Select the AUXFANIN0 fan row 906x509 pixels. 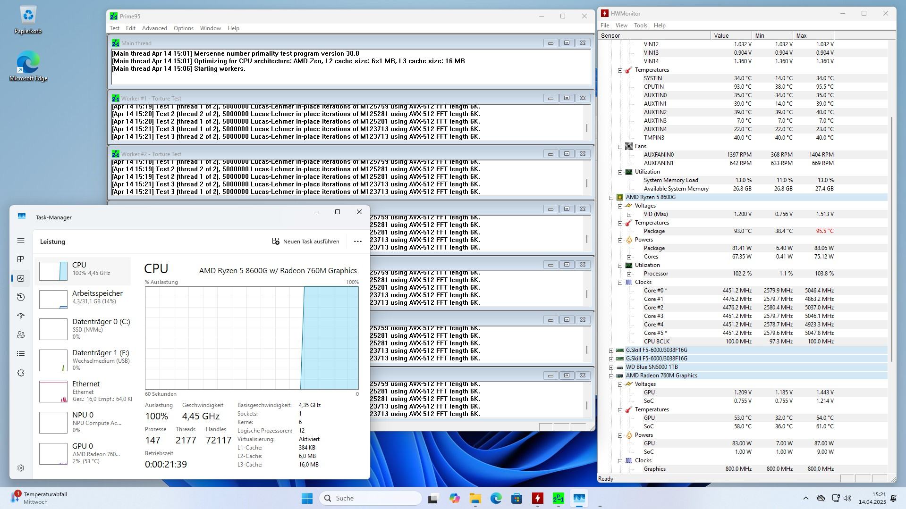point(743,155)
